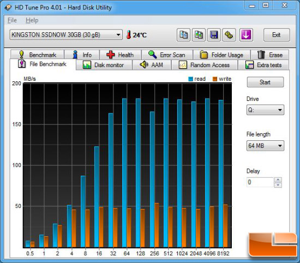Click the AAM speaker icon

click(x=144, y=64)
